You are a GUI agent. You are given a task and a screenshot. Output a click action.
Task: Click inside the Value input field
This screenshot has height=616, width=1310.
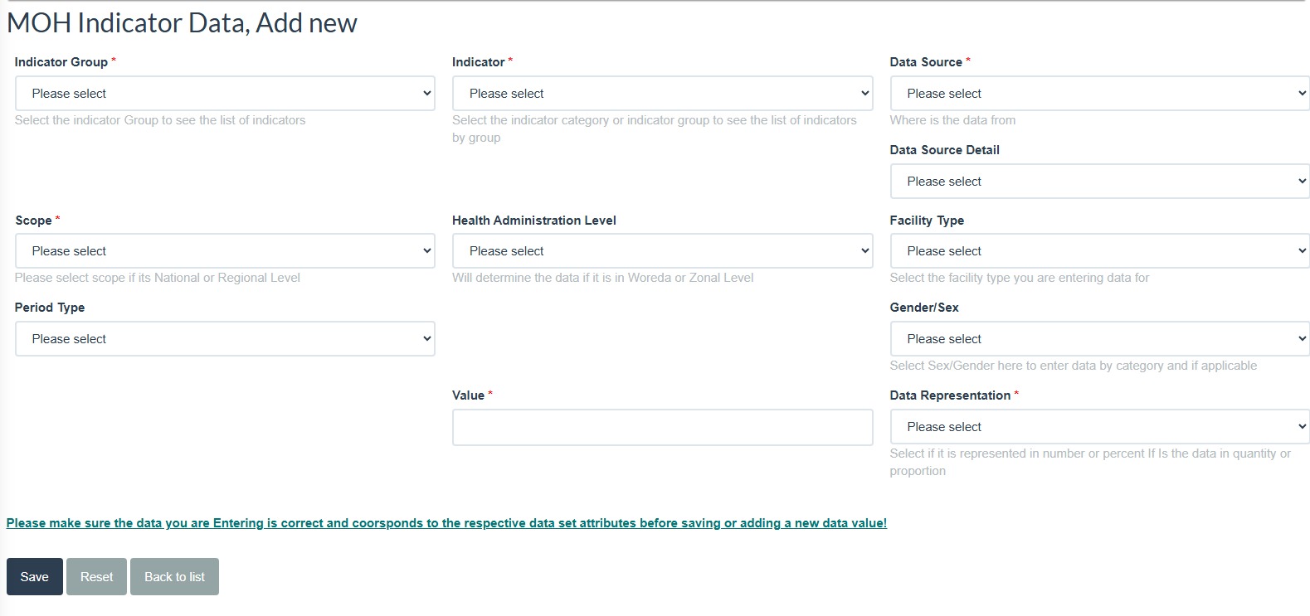[661, 427]
